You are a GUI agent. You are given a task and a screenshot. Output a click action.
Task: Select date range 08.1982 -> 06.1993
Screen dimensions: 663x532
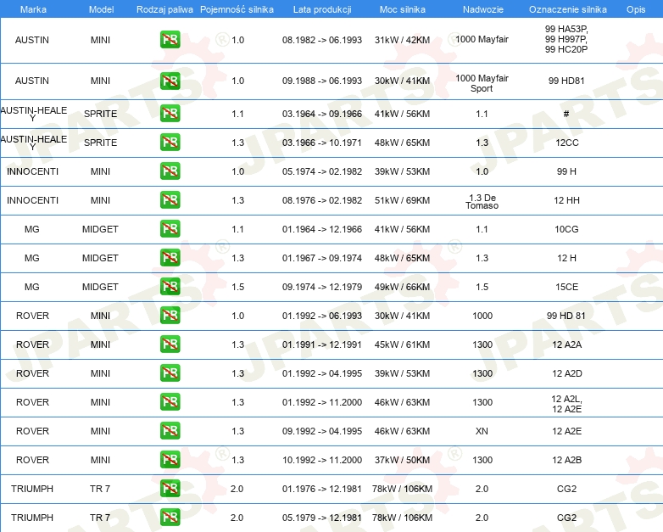tap(322, 40)
